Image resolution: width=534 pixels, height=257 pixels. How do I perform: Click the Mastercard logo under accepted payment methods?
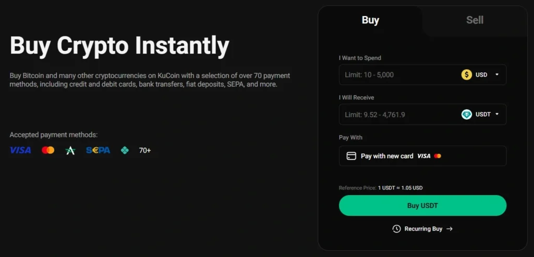tap(48, 150)
